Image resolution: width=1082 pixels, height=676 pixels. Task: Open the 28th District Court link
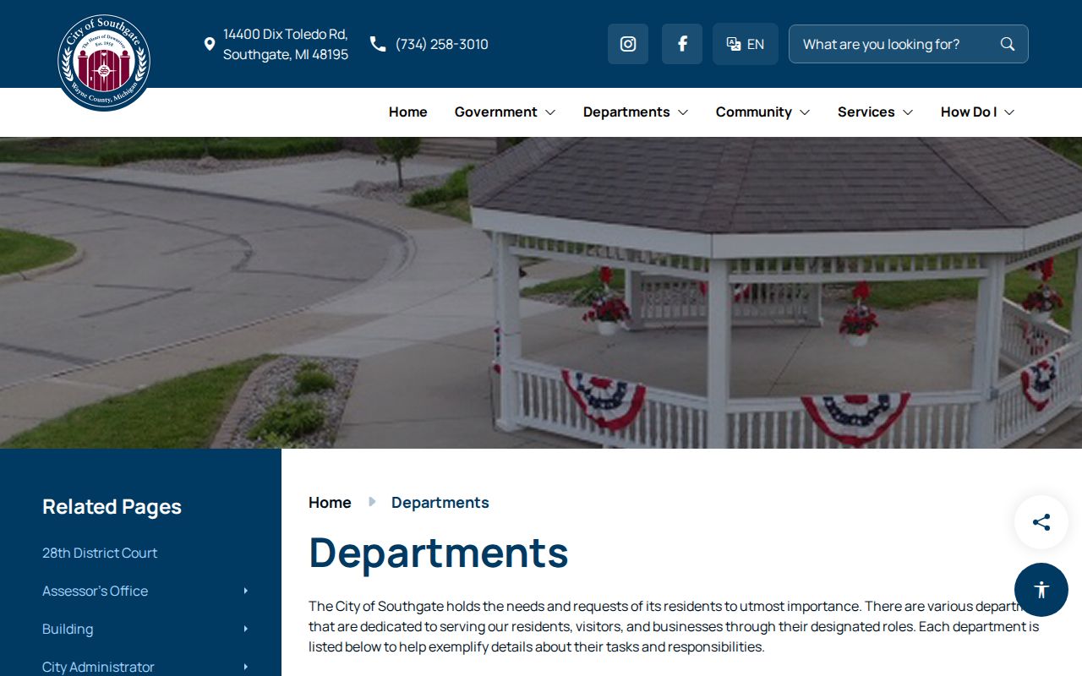pyautogui.click(x=100, y=553)
